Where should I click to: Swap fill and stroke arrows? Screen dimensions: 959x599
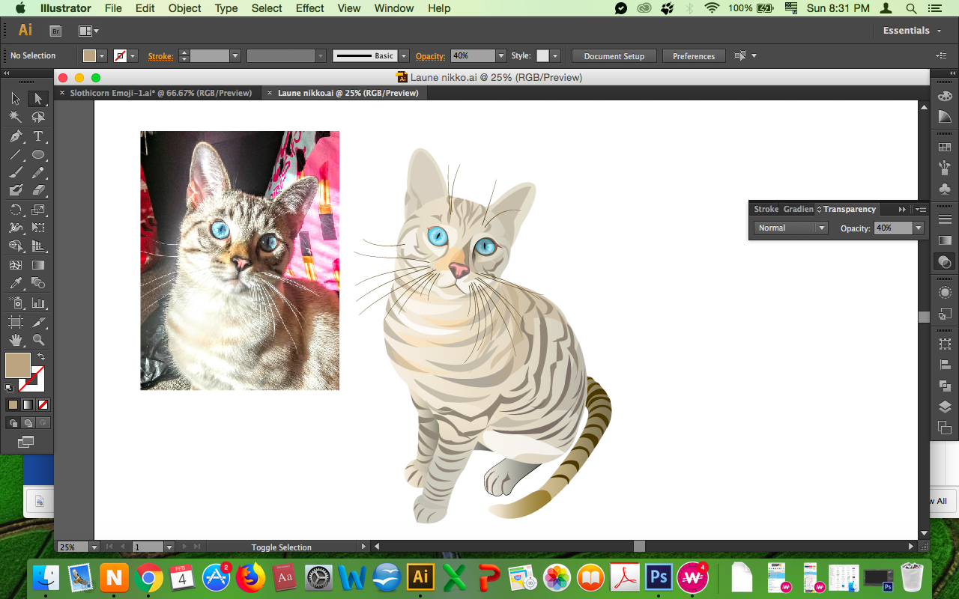coord(41,356)
